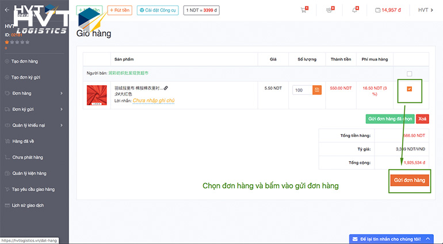Click Chưa nhập ghi chú note link
The width and height of the screenshot is (443, 244).
coord(154,100)
